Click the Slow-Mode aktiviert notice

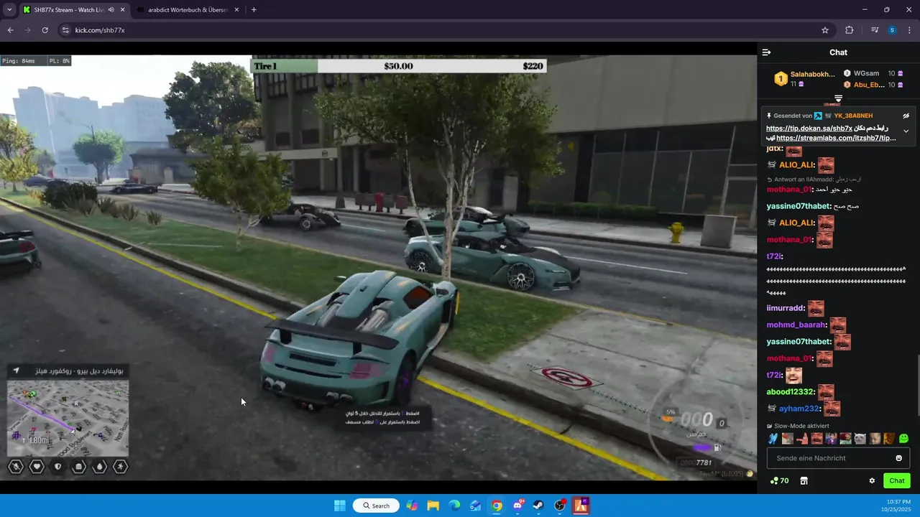798,426
